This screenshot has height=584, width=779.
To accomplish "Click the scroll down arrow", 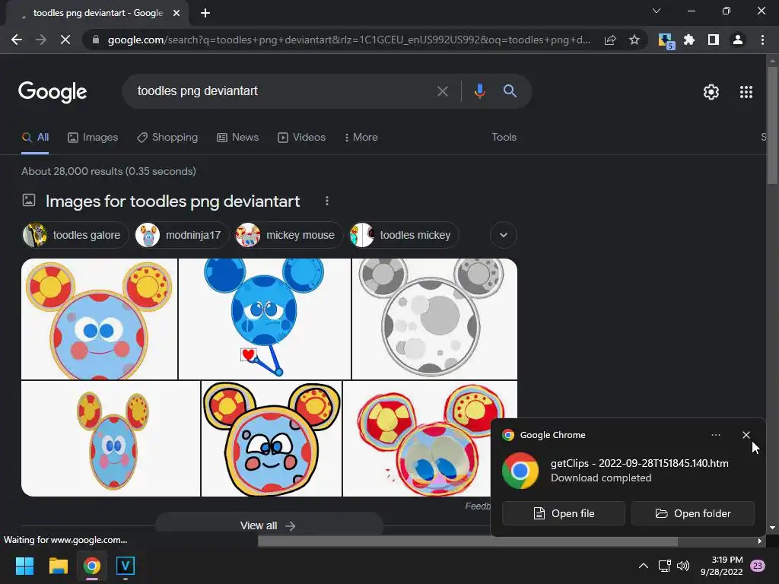I will click(772, 528).
